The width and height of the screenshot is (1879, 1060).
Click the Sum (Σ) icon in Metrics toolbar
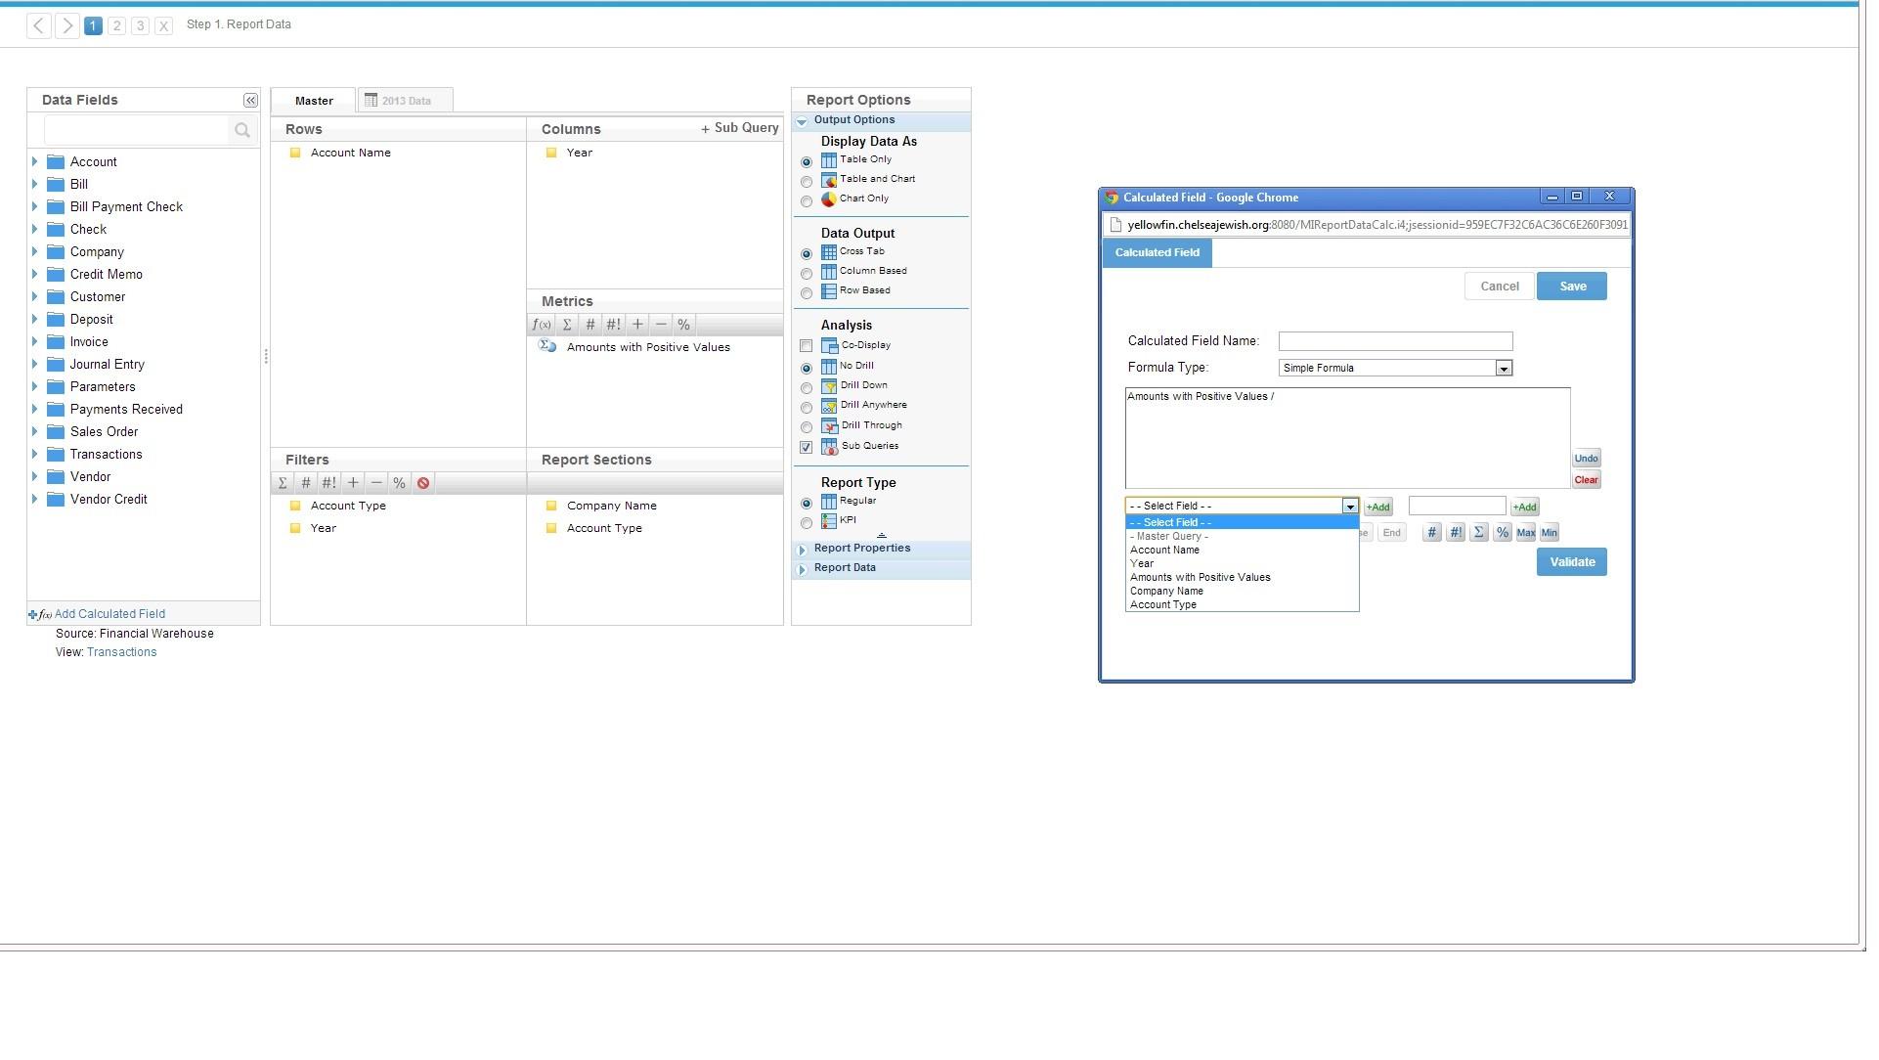pos(567,325)
